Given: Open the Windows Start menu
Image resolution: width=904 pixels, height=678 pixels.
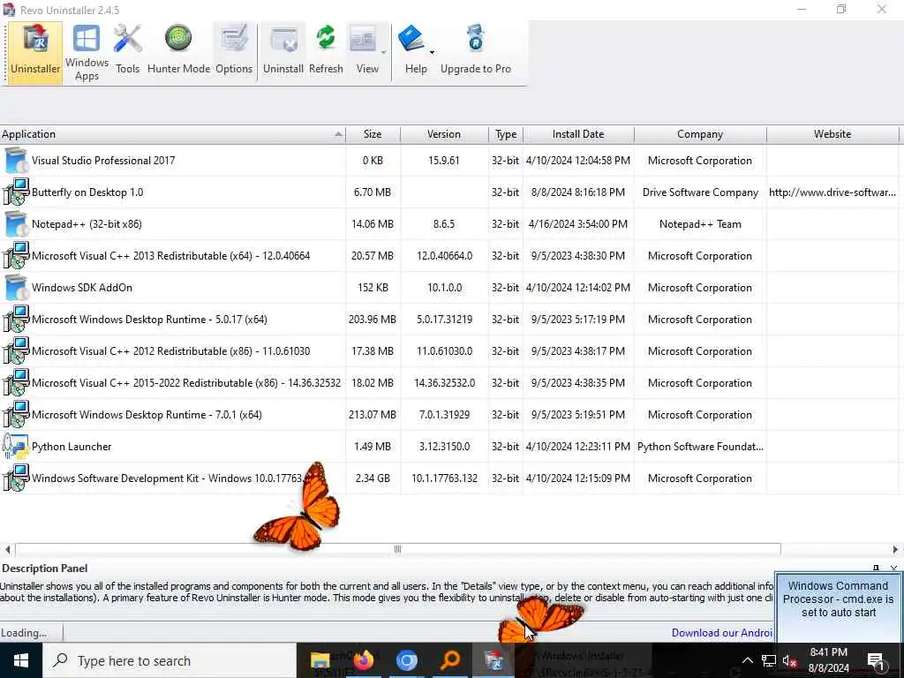Looking at the screenshot, I should [x=21, y=660].
